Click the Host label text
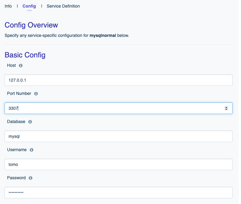 [x=12, y=66]
